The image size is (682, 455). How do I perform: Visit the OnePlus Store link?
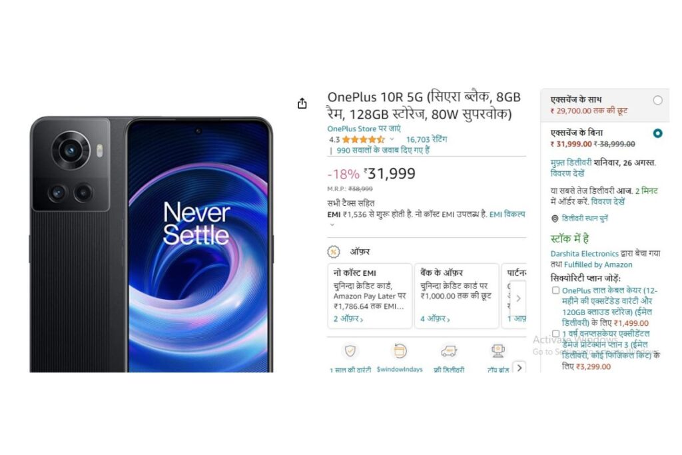tap(364, 129)
